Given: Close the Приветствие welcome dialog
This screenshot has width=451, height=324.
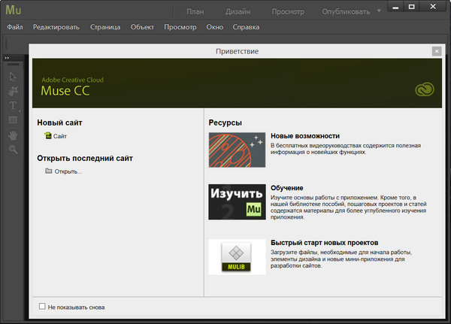Looking at the screenshot, I should (x=437, y=51).
